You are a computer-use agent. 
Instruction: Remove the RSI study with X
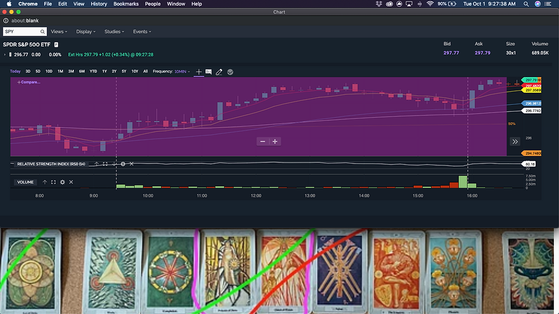pos(131,164)
